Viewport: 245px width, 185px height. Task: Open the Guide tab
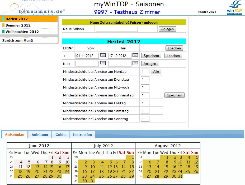coord(60,135)
